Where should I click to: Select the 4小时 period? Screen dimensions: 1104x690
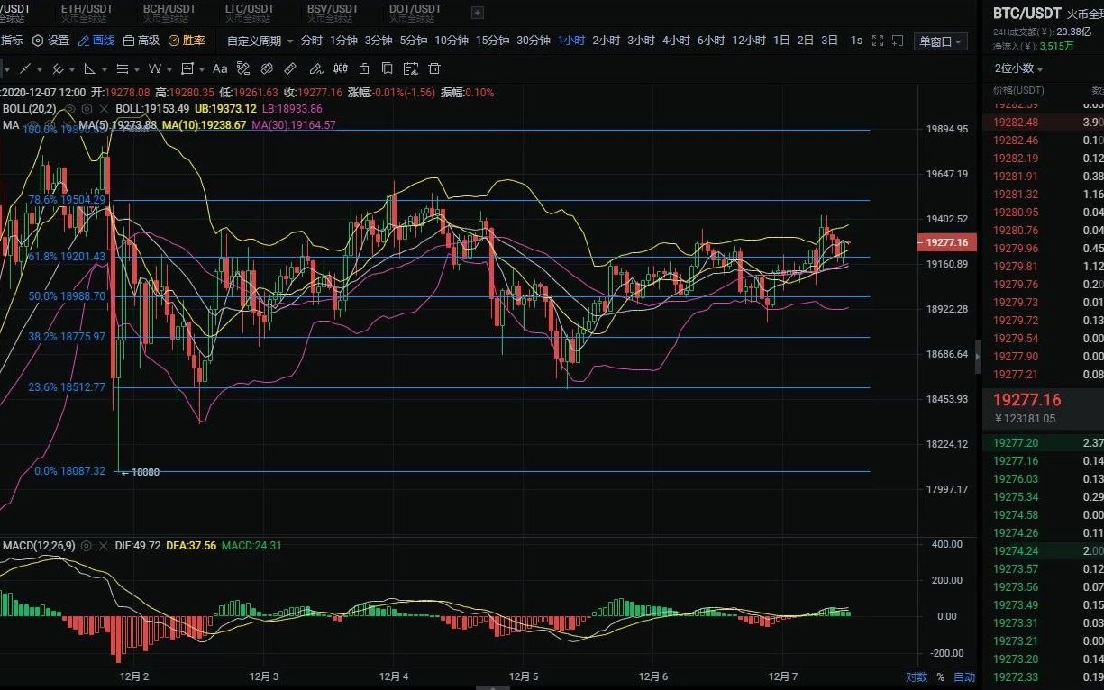point(676,41)
